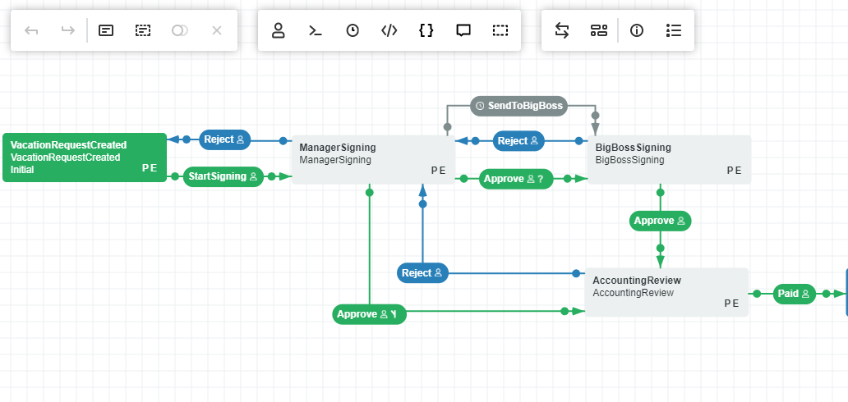Click the text-box icon next to redo

pos(106,30)
